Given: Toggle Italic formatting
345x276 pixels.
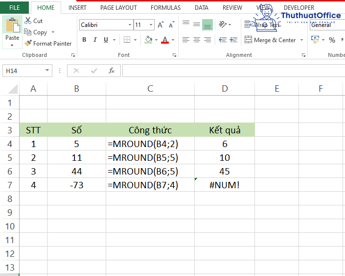Looking at the screenshot, I should click(x=95, y=40).
